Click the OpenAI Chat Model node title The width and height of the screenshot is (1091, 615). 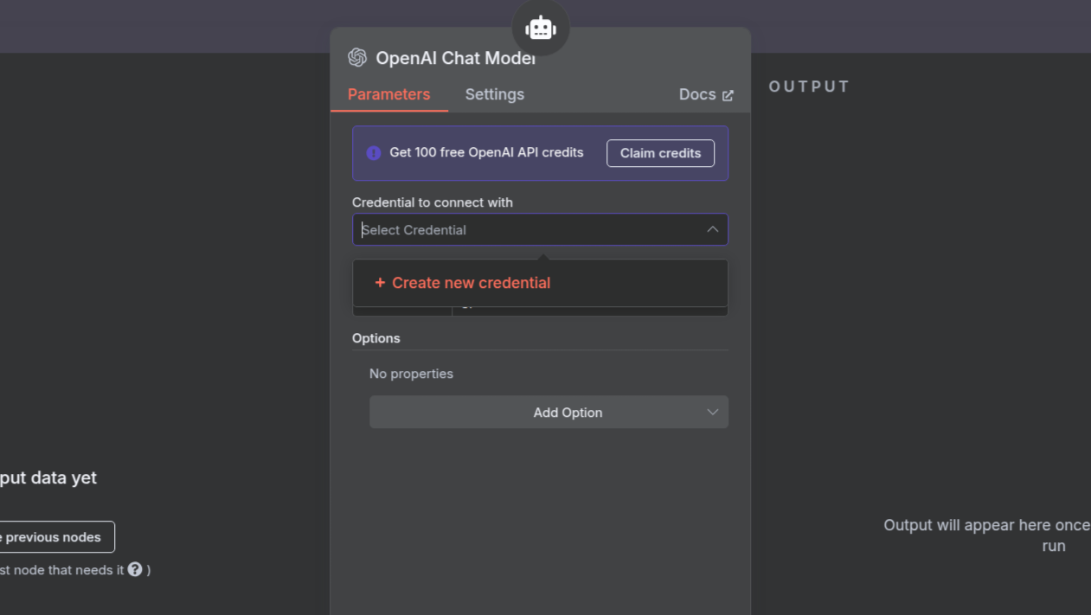pos(455,58)
